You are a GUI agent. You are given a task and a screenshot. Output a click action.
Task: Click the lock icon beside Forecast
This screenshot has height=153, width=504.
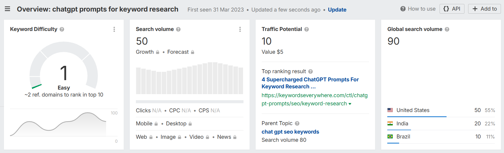pos(192,52)
